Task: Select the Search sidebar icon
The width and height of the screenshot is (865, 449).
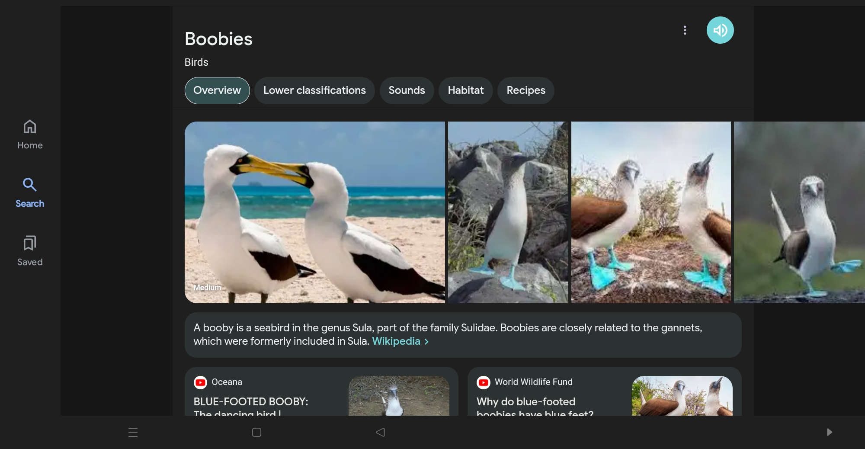Action: pos(30,192)
